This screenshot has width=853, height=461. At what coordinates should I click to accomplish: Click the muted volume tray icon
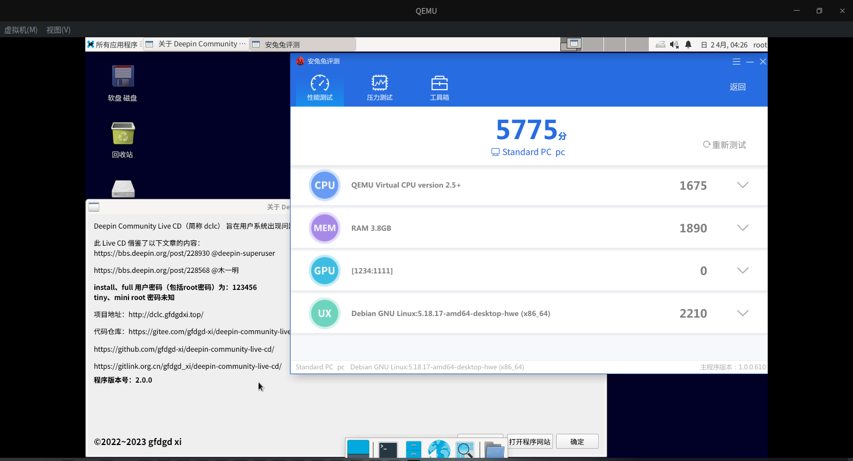click(674, 45)
